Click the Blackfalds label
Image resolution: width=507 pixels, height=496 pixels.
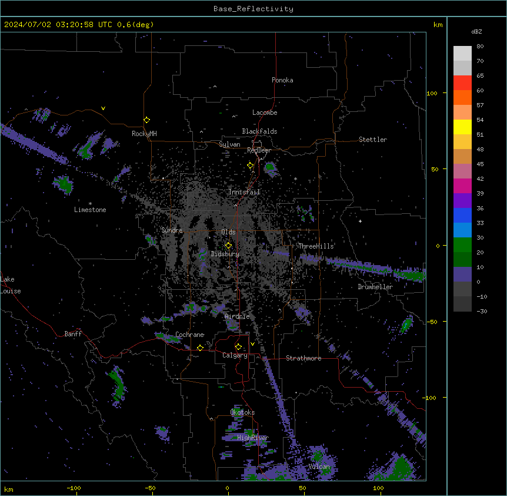coord(259,131)
